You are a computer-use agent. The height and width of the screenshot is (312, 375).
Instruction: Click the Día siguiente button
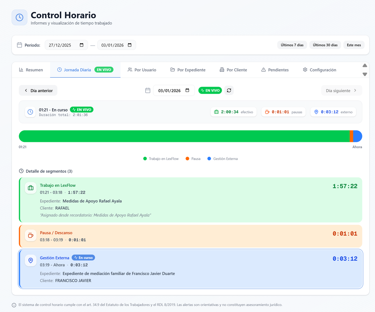[342, 90]
